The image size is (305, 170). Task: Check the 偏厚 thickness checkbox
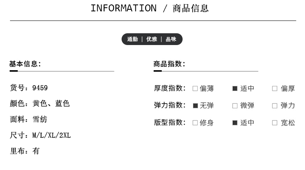pyautogui.click(x=274, y=88)
